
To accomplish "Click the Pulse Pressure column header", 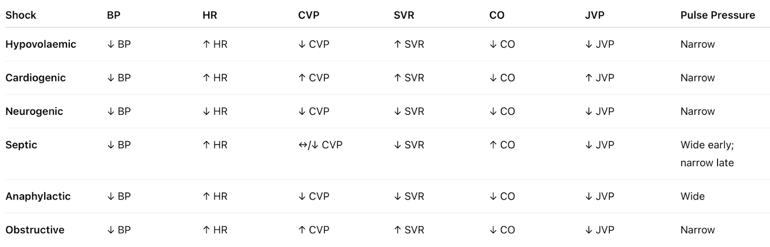I will [717, 15].
